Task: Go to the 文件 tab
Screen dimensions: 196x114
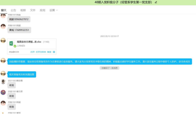Action: (x=33, y=10)
